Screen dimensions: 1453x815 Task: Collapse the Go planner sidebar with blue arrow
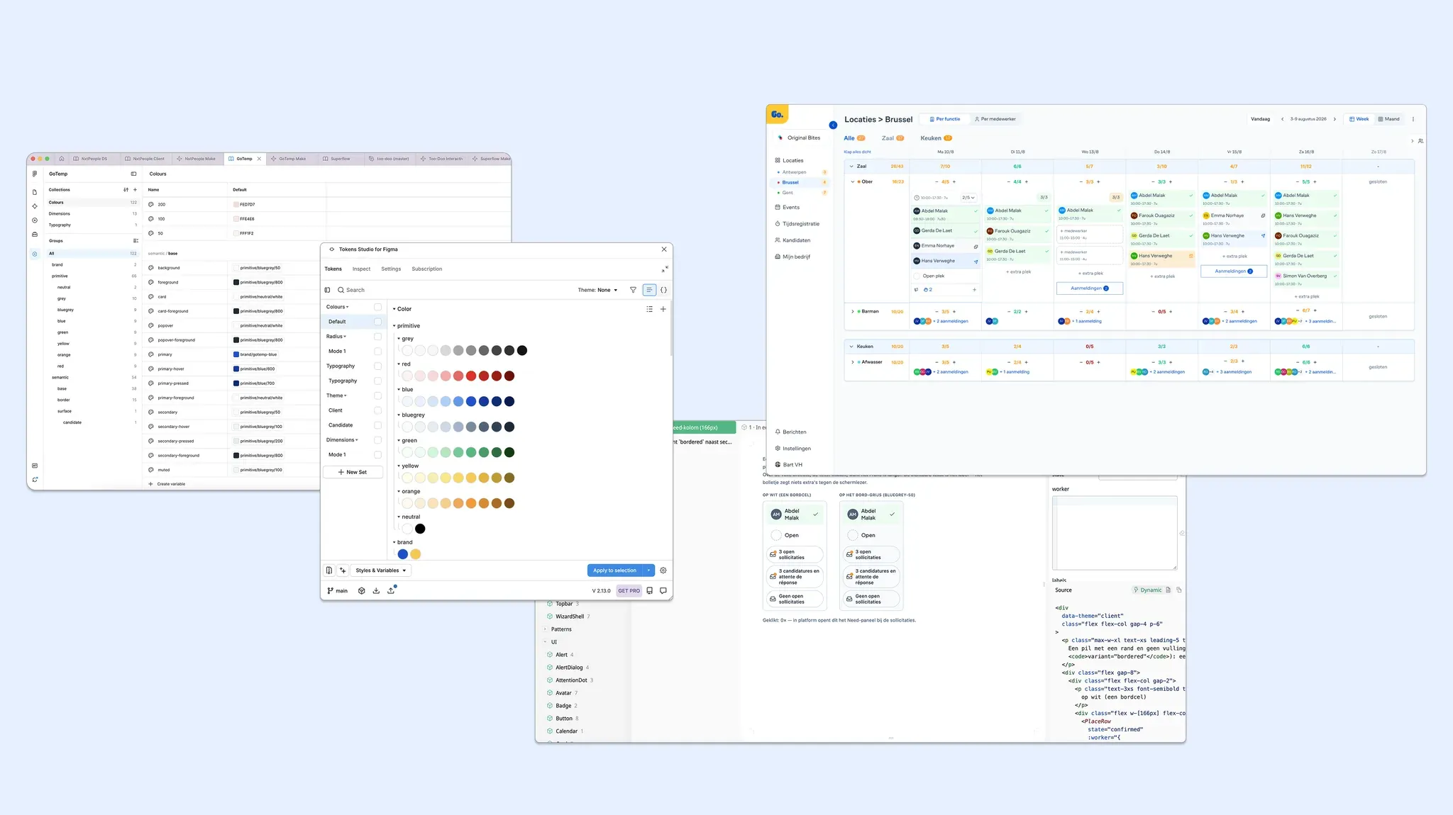(x=833, y=125)
